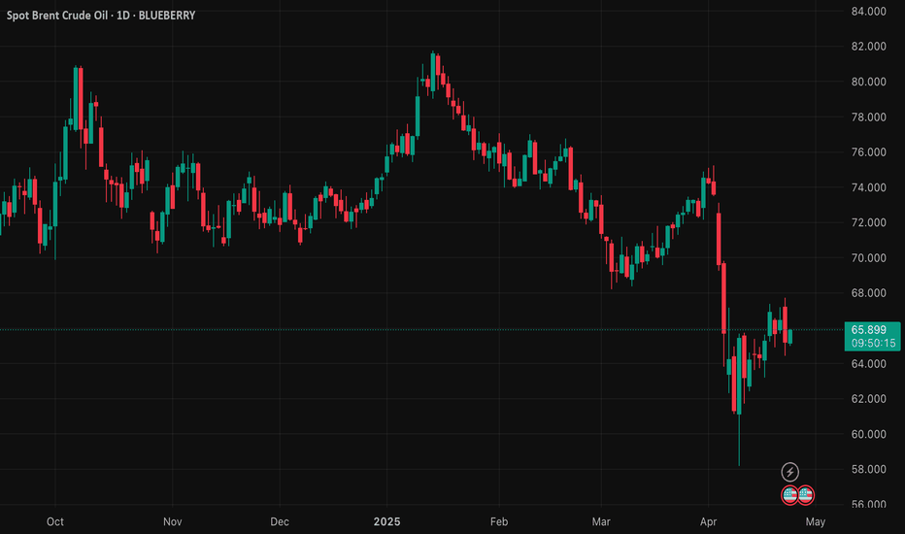905x534 pixels.
Task: Click the 58.000 price axis label
Action: [x=869, y=469]
